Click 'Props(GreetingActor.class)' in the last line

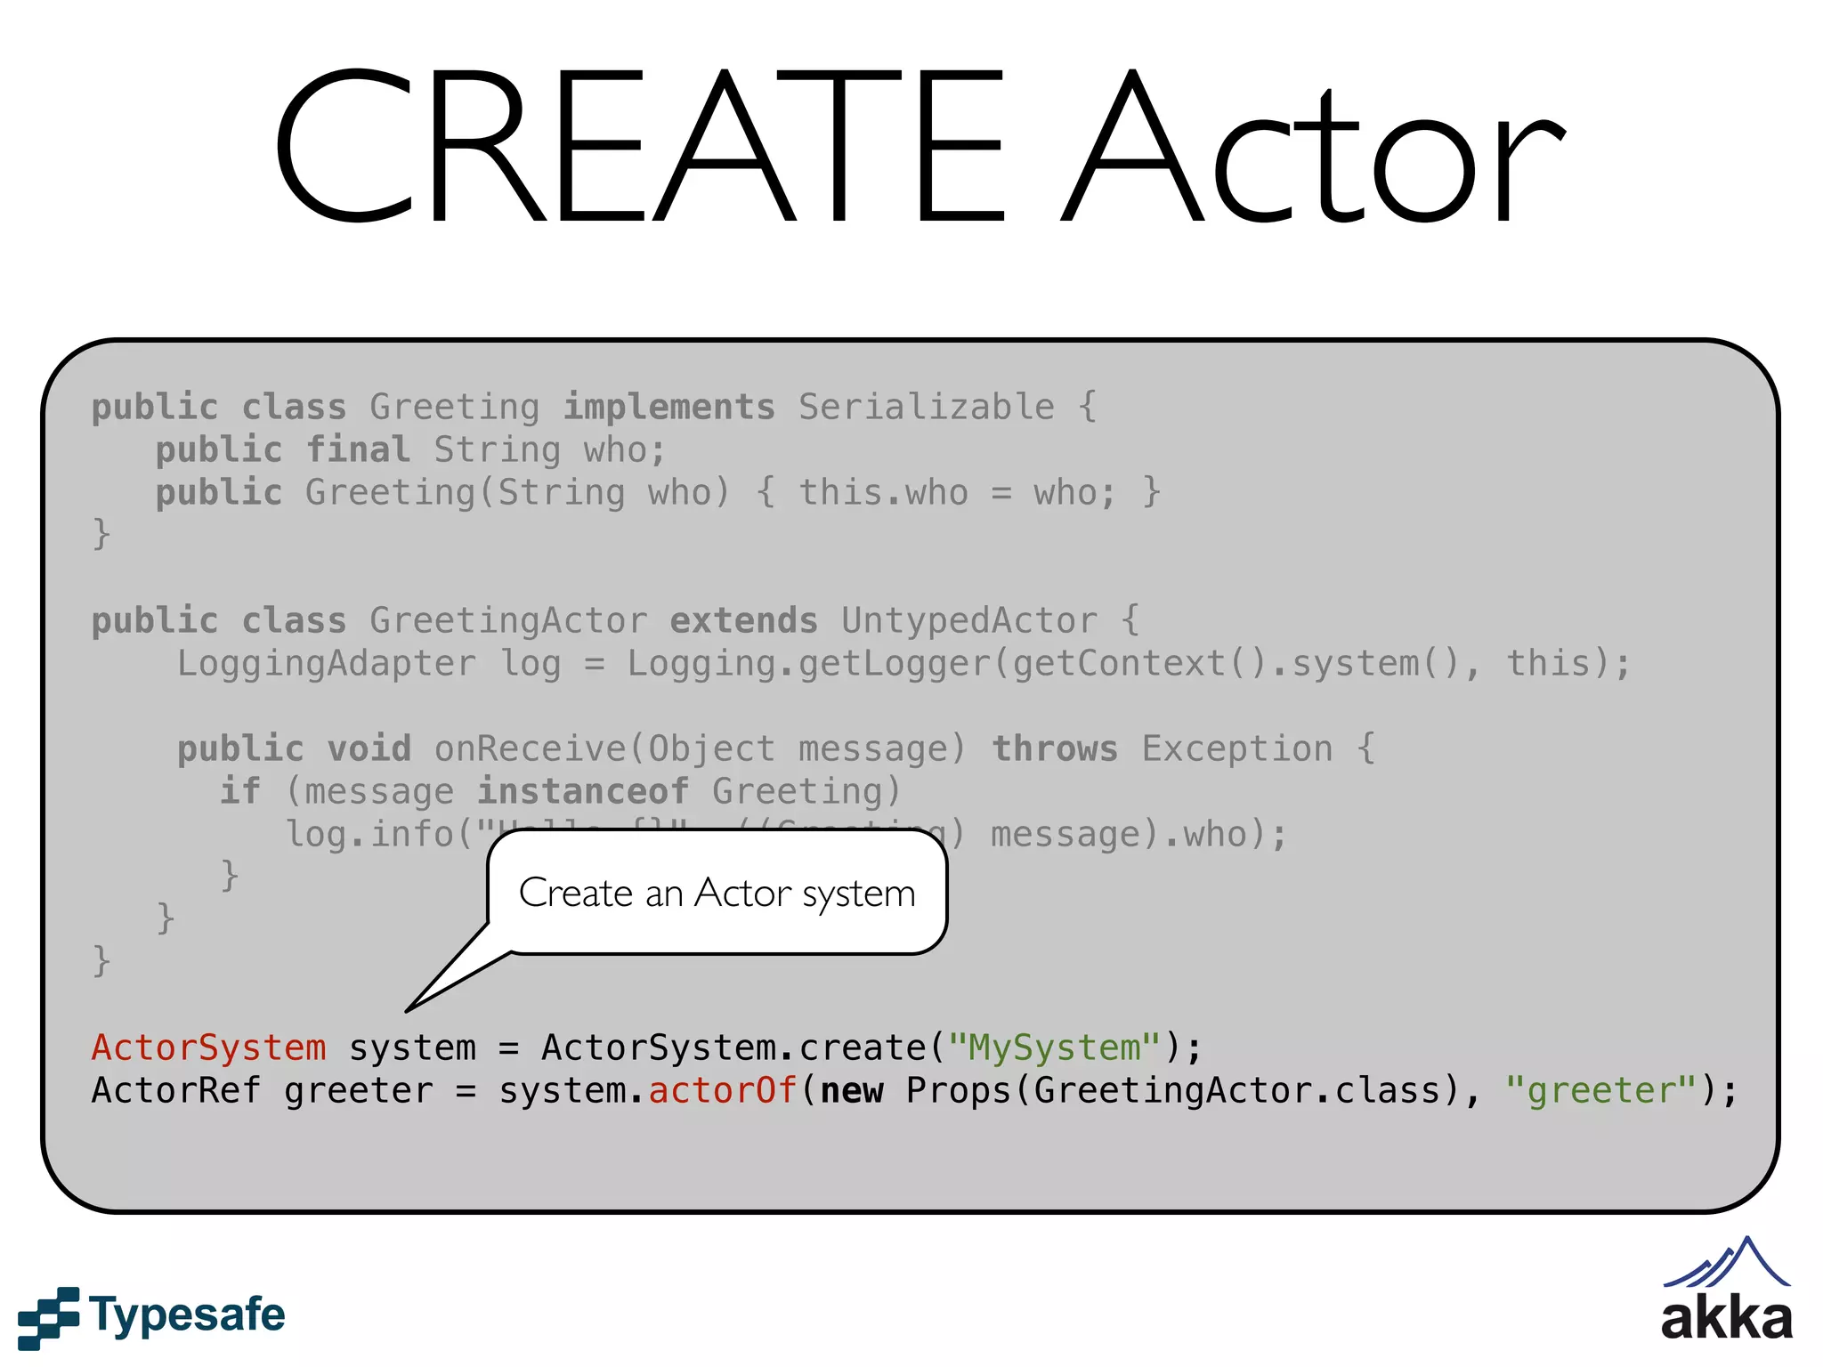tap(1182, 1091)
